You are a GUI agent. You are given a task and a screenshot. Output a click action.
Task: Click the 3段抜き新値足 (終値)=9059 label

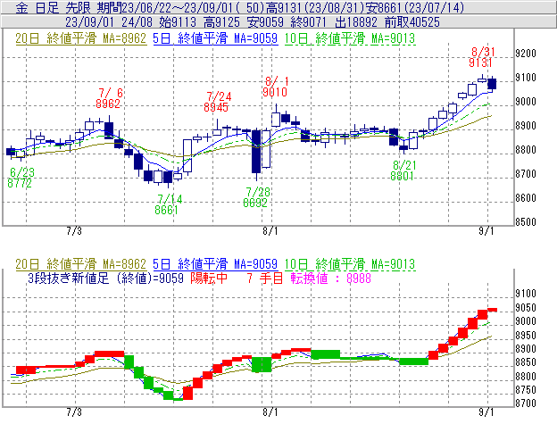(106, 278)
